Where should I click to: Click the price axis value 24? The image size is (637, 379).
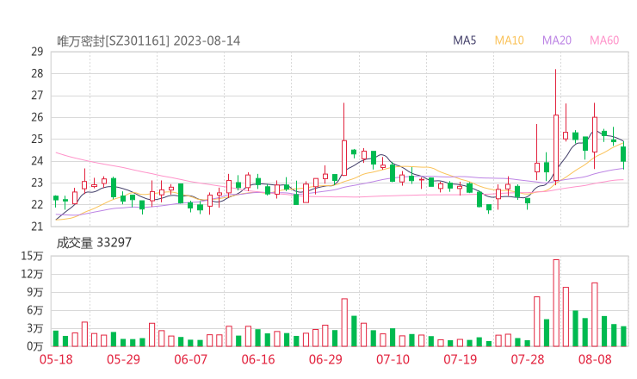click(x=37, y=161)
